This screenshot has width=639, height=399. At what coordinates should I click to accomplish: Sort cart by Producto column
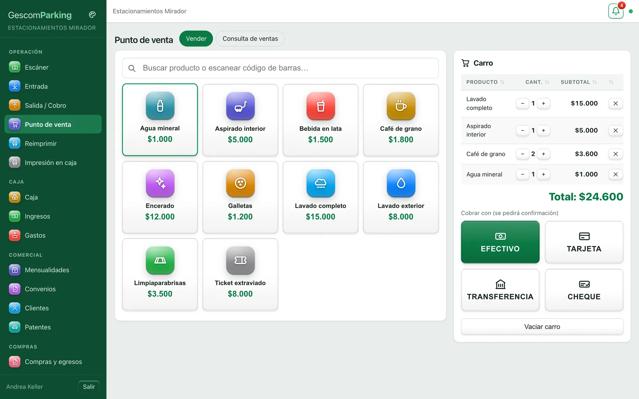pyautogui.click(x=485, y=82)
